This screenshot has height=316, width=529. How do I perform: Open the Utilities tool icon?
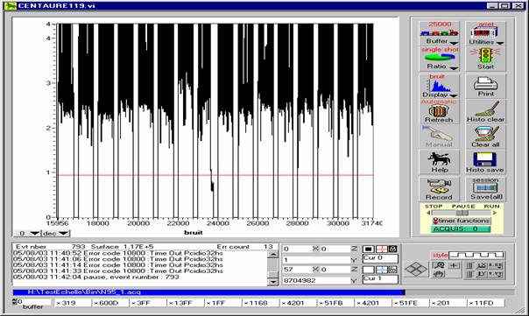click(x=485, y=32)
